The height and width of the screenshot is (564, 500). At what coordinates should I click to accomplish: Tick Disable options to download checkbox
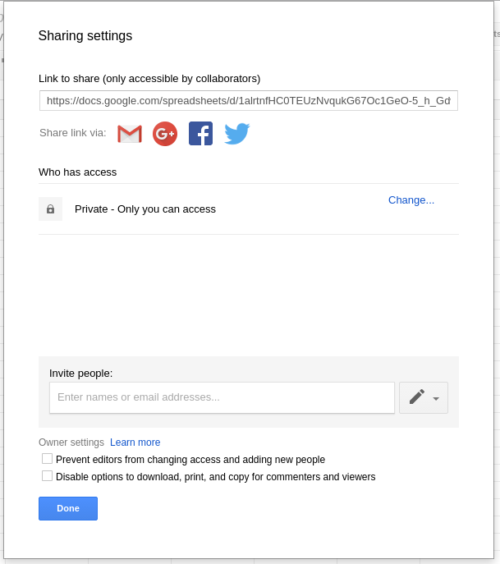pos(47,476)
